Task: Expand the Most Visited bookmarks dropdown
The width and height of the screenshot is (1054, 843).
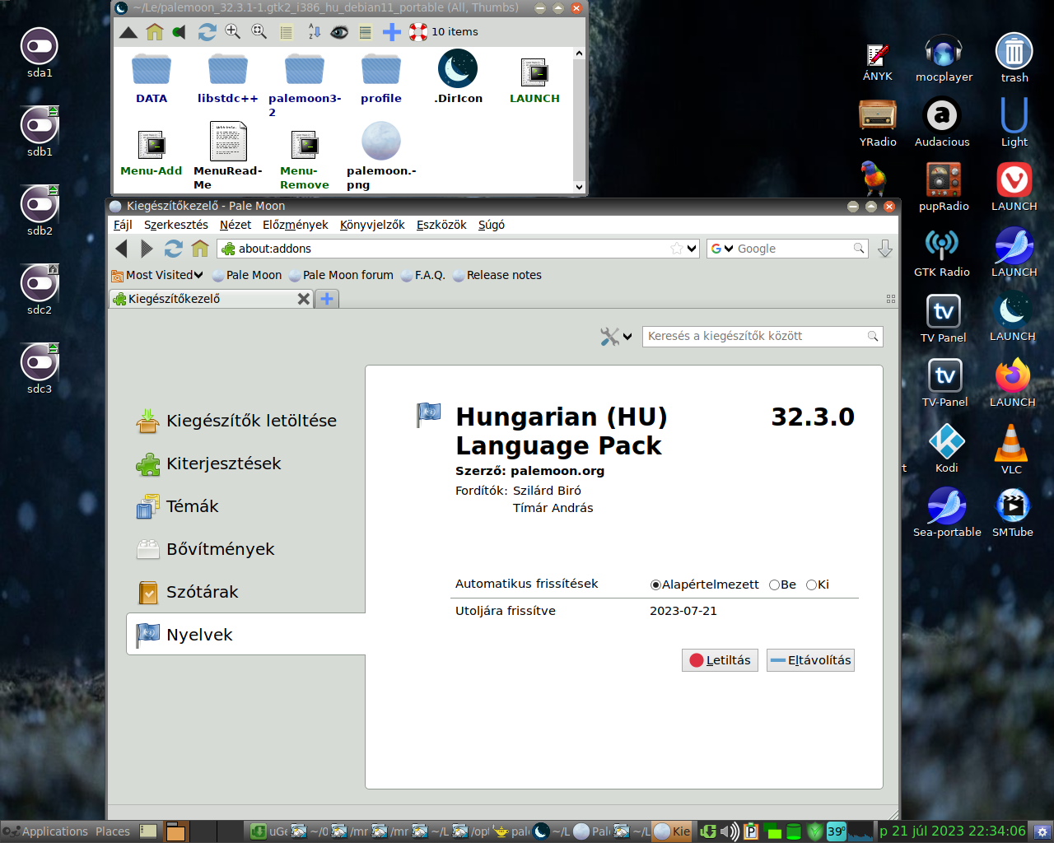Action: click(x=157, y=275)
